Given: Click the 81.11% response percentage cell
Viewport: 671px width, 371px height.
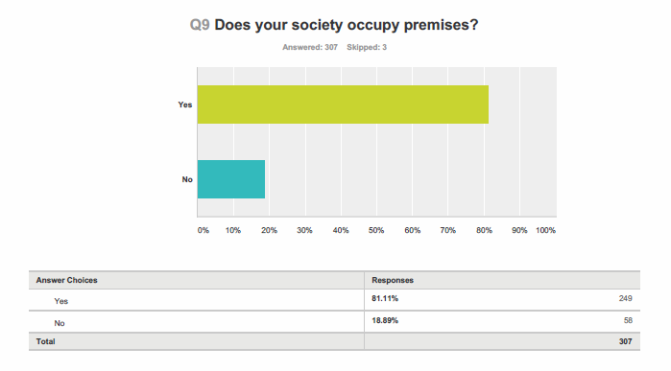Looking at the screenshot, I should [x=385, y=298].
